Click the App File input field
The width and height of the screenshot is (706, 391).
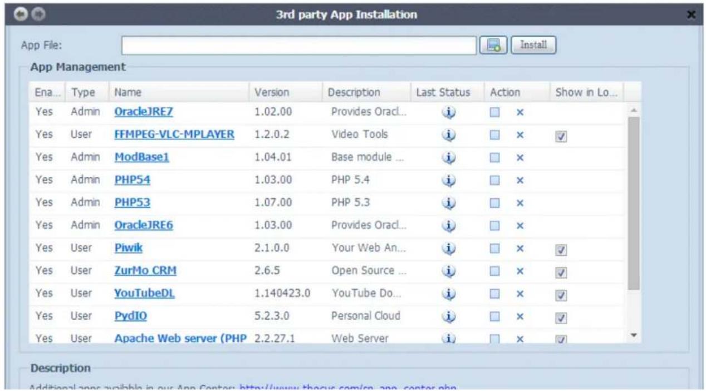299,46
